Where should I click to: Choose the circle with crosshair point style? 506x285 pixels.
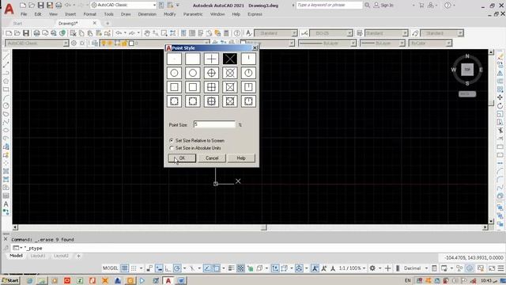[x=211, y=73]
